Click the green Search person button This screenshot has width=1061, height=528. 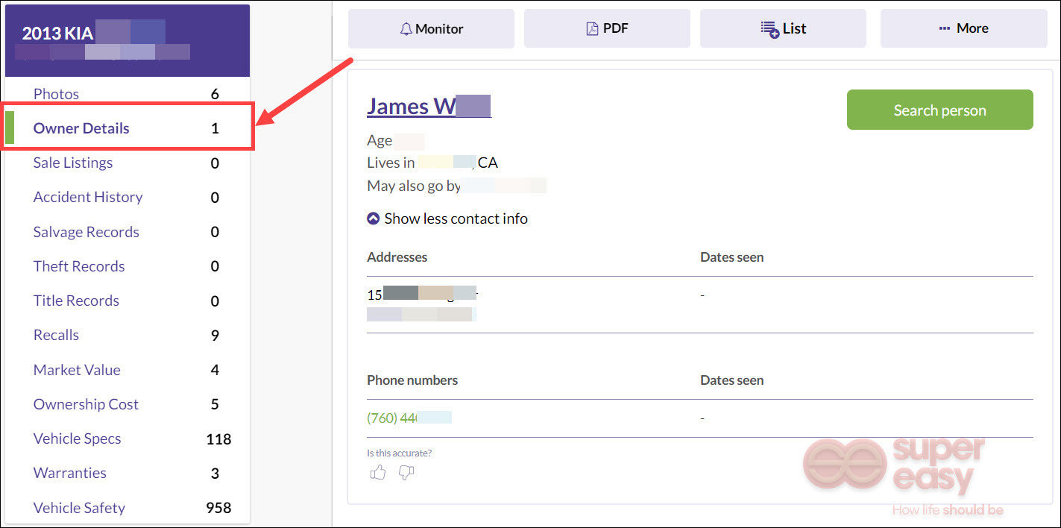939,110
